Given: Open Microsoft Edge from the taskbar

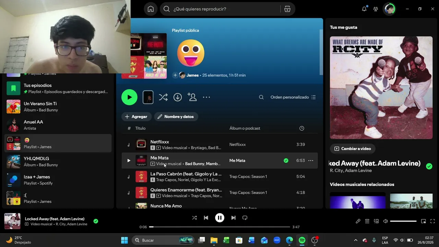Looking at the screenshot, I should pos(289,240).
